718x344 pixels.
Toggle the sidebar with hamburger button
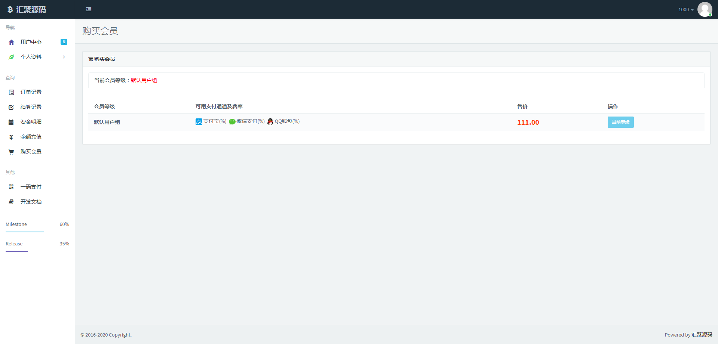89,9
